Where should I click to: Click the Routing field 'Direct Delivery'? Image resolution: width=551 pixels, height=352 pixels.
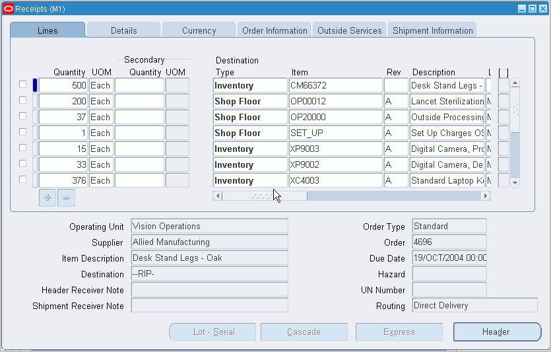coord(474,305)
